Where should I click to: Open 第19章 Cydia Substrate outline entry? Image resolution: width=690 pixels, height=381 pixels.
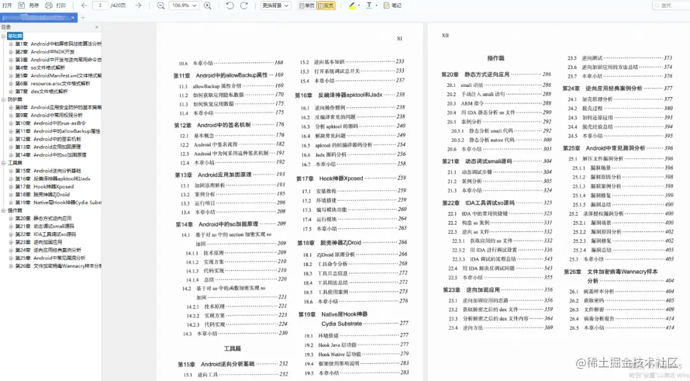[58, 203]
